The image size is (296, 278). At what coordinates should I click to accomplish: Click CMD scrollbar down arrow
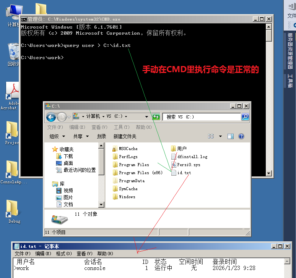click(x=268, y=173)
